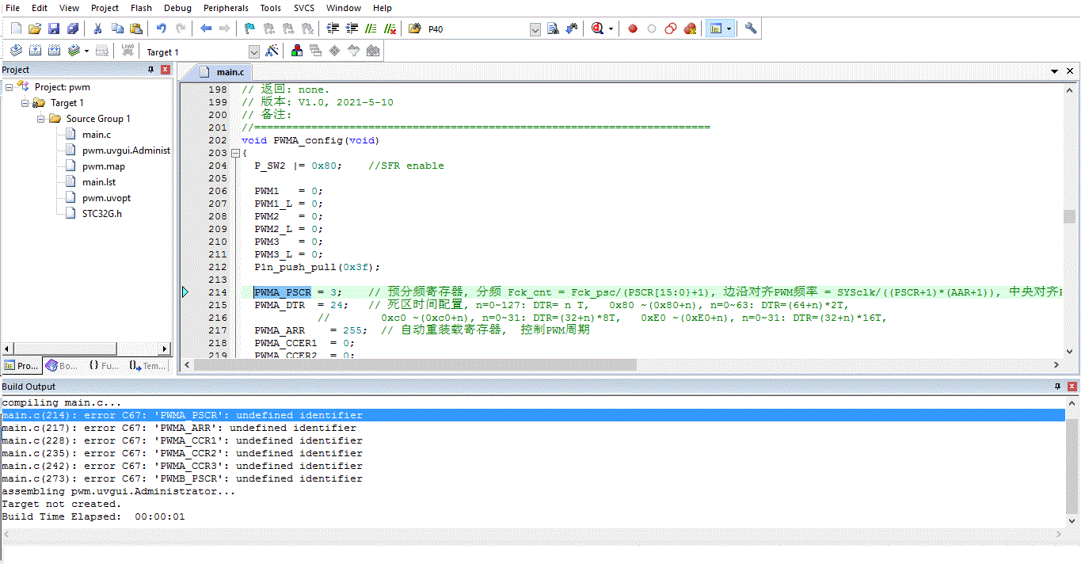
Task: Cut the selected text with scissors icon
Action: point(97,29)
